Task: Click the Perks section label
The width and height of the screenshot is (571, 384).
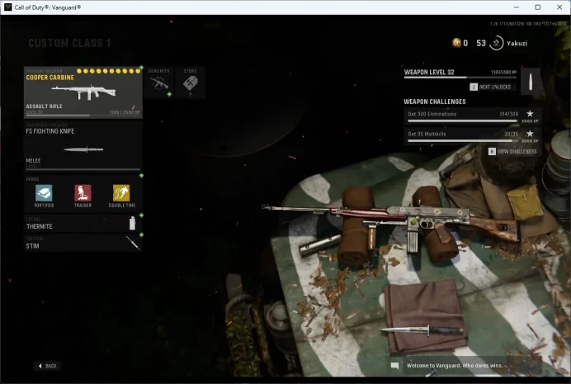Action: point(32,179)
